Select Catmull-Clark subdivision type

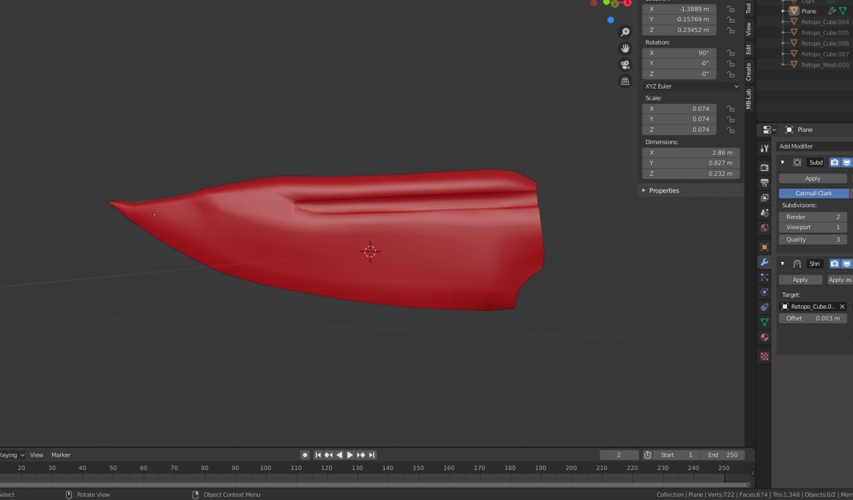click(814, 193)
